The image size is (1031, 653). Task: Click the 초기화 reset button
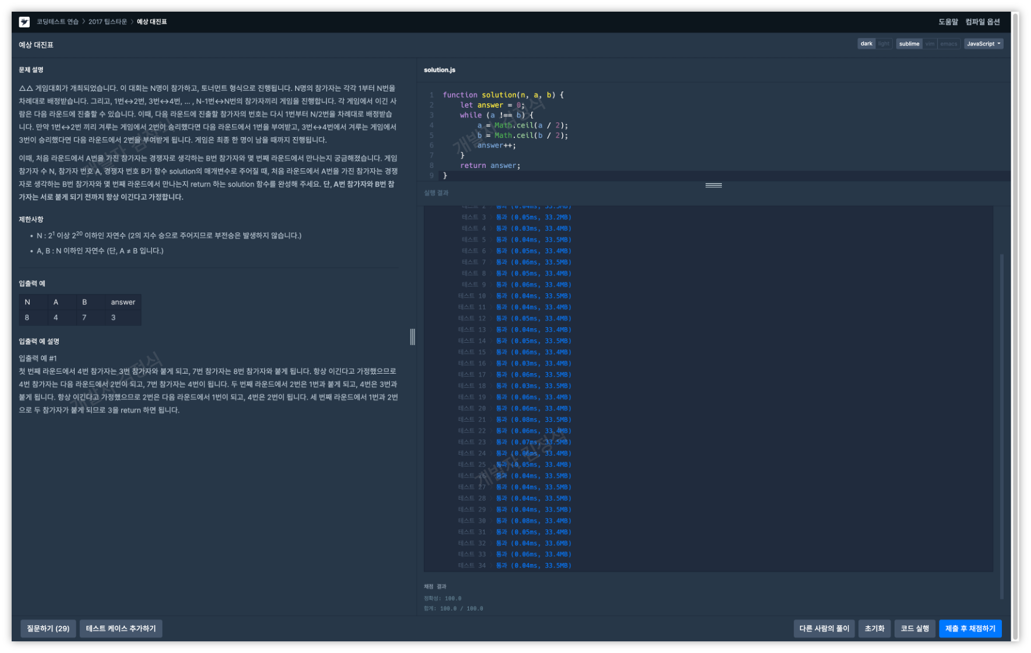[874, 629]
